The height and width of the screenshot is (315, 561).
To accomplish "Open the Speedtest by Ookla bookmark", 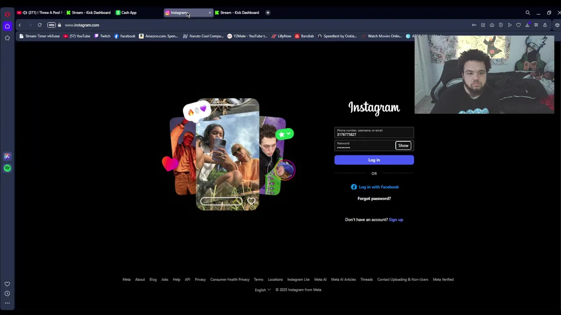I will (337, 36).
